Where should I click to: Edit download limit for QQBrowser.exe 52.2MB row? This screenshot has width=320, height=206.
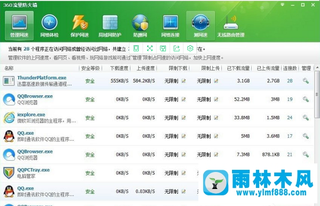coord(183,99)
